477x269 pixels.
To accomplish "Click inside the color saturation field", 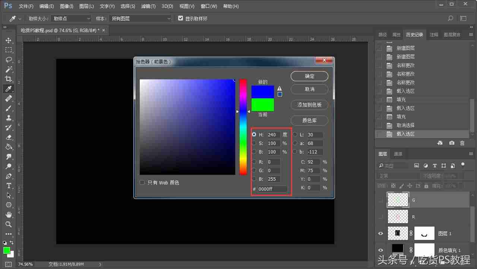I will click(187, 127).
